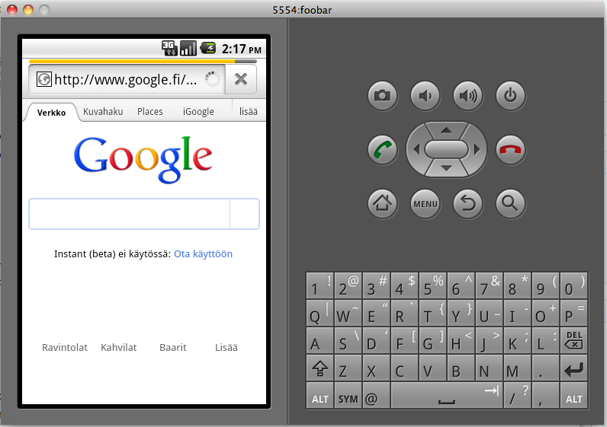Click the browser URL address bar
The image size is (607, 427).
click(x=127, y=80)
